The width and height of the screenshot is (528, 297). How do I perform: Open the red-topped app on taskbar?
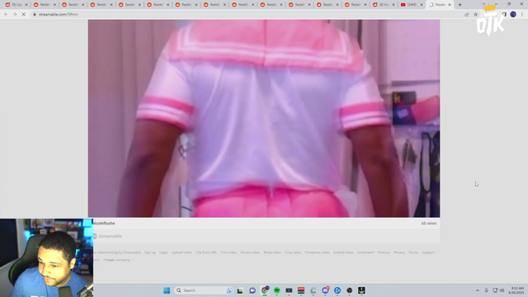301,290
